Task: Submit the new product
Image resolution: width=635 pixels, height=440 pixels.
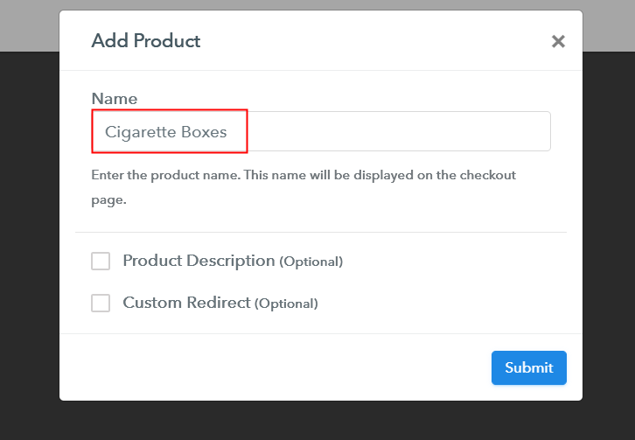Action: pos(529,368)
